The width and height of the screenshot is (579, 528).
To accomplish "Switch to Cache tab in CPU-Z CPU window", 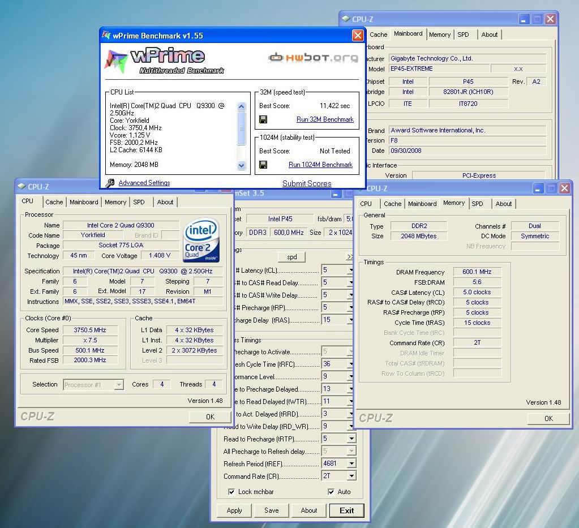I will (54, 202).
